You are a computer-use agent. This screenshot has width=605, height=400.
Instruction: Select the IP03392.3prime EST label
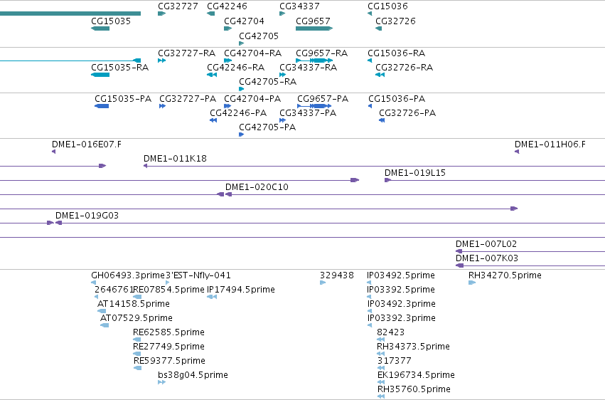[401, 318]
